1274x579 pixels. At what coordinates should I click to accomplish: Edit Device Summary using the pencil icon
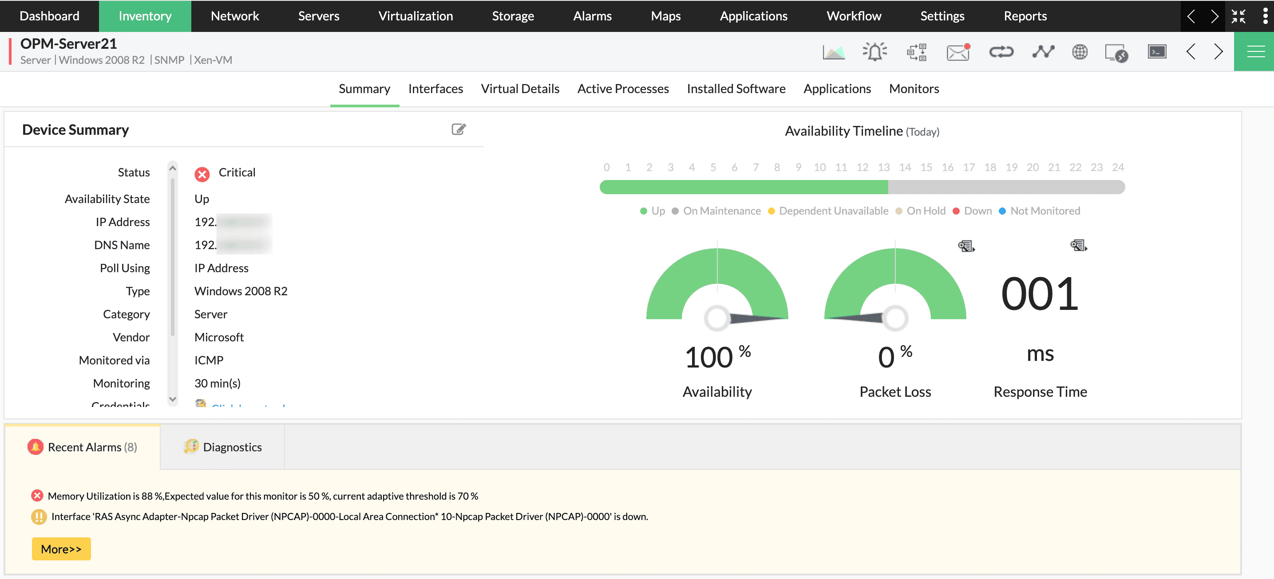click(459, 129)
